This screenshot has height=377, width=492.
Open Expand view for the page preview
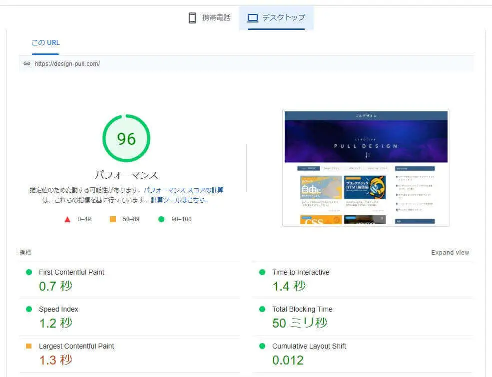coord(450,252)
